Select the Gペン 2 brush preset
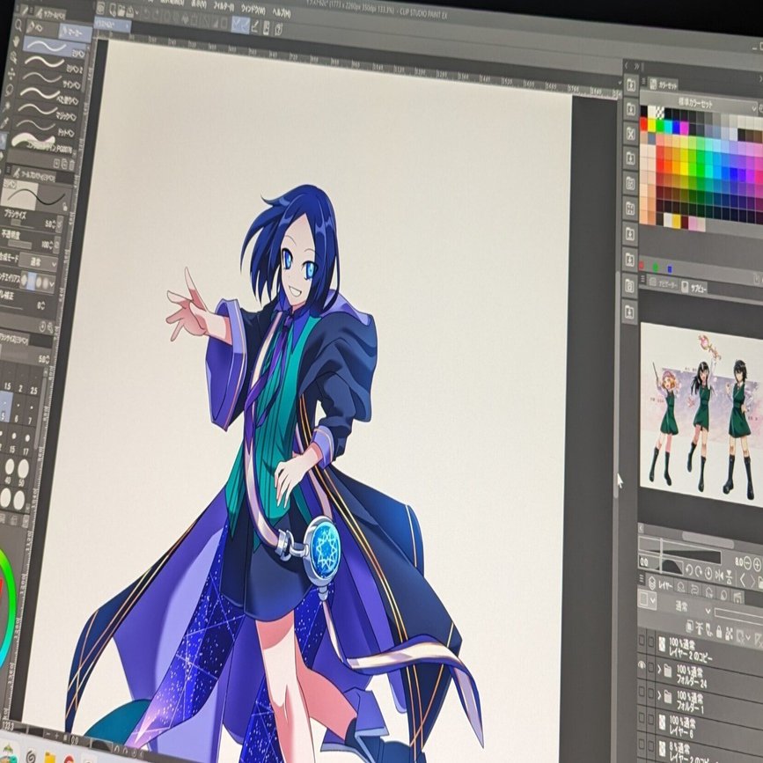Image resolution: width=763 pixels, height=763 pixels. (x=53, y=64)
